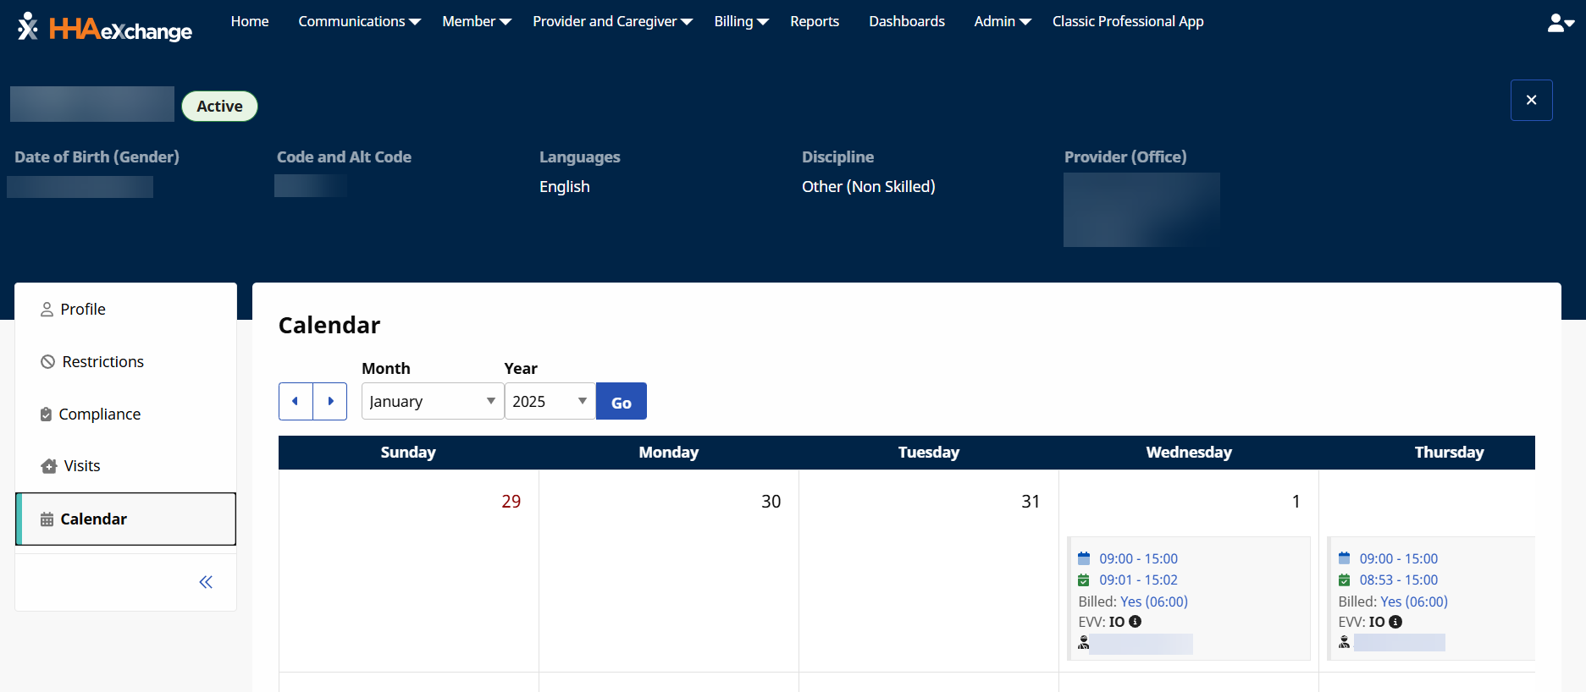1586x692 pixels.
Task: Select the Calendar sidebar tab
Action: click(x=125, y=519)
